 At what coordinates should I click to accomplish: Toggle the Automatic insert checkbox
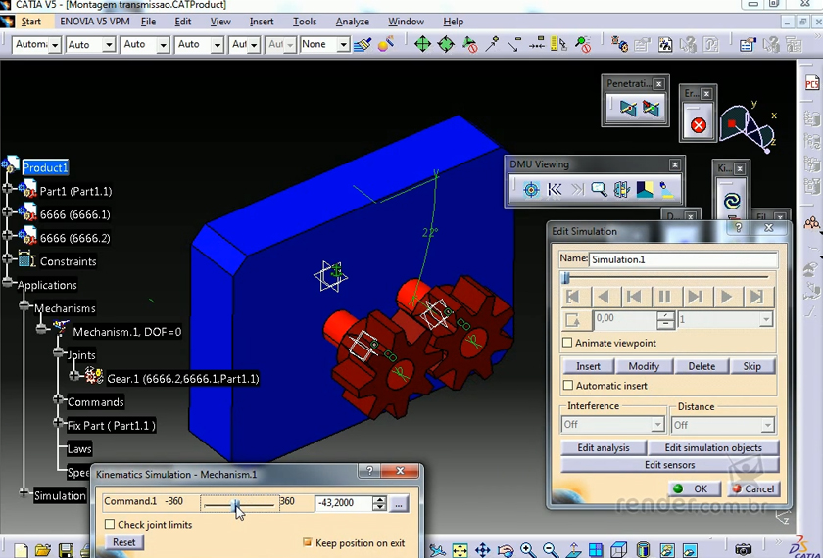(x=568, y=386)
